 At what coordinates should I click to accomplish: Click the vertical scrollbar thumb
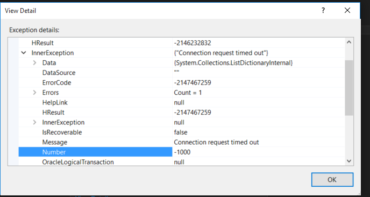[x=349, y=88]
